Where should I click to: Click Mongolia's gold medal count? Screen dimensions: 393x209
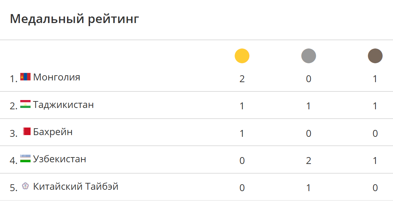pos(242,79)
